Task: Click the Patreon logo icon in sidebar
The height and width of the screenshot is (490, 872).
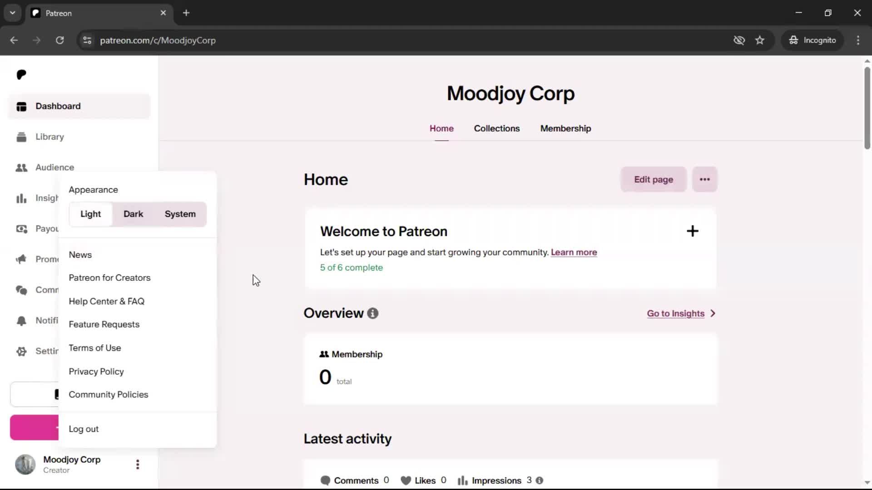Action: coord(21,75)
